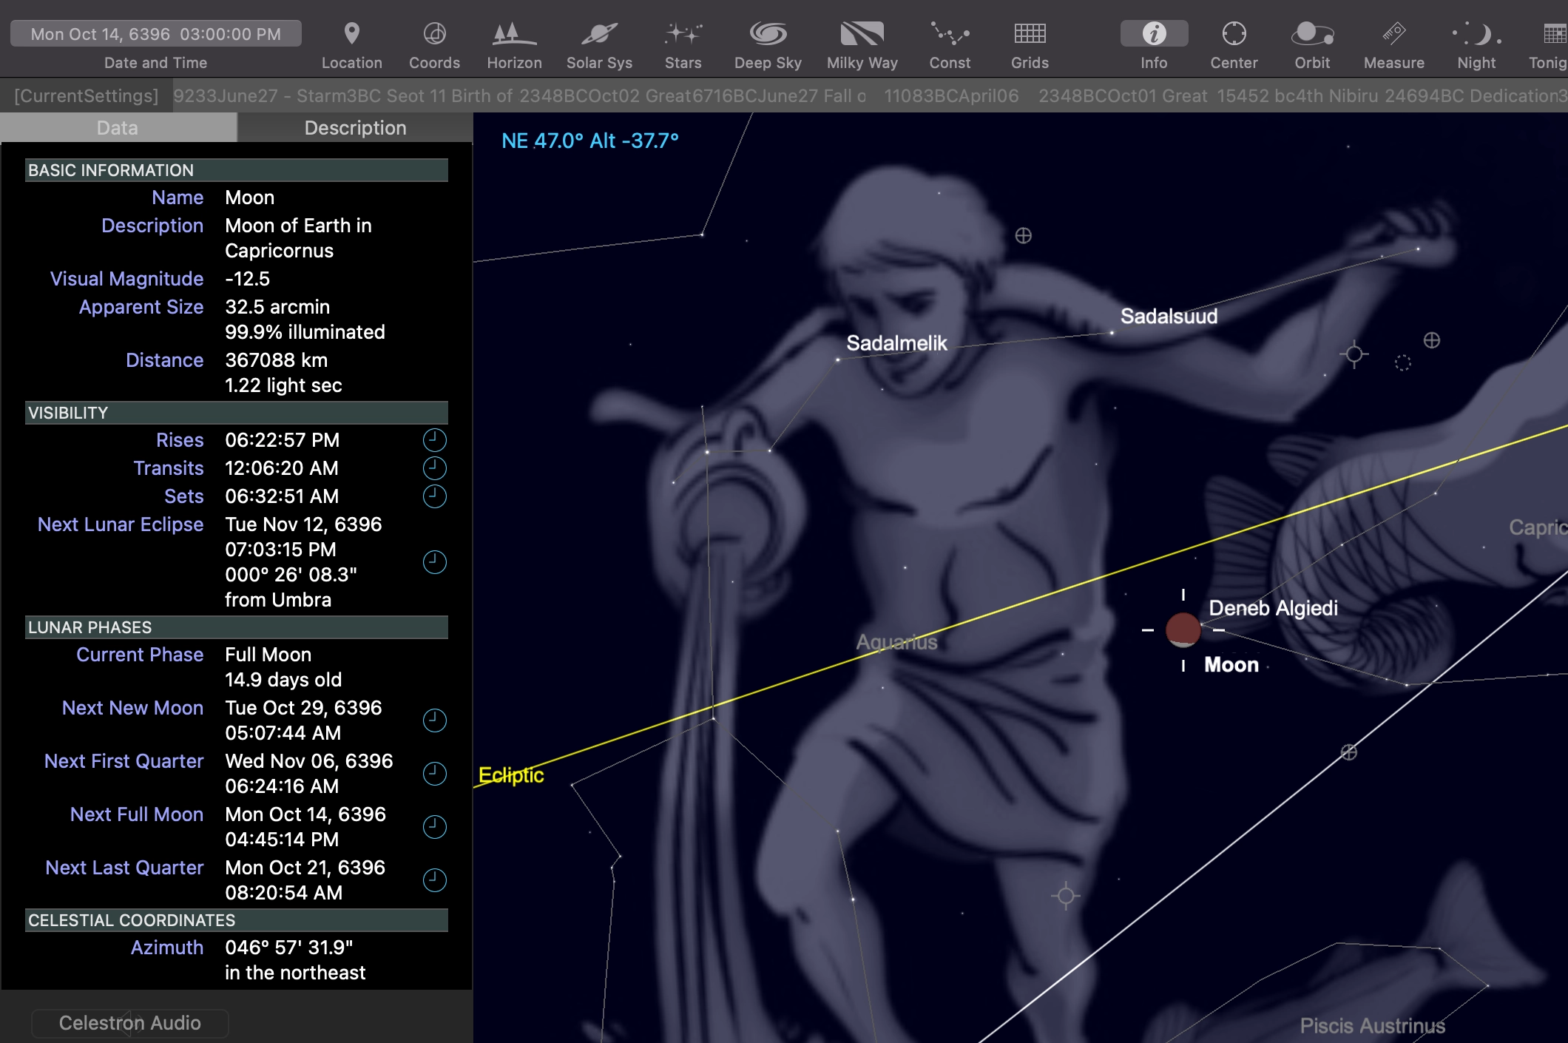Toggle the Milky Way toolbar icon

[x=862, y=34]
